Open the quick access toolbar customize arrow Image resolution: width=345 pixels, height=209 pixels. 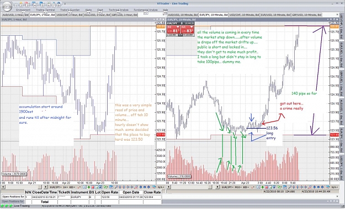point(65,4)
